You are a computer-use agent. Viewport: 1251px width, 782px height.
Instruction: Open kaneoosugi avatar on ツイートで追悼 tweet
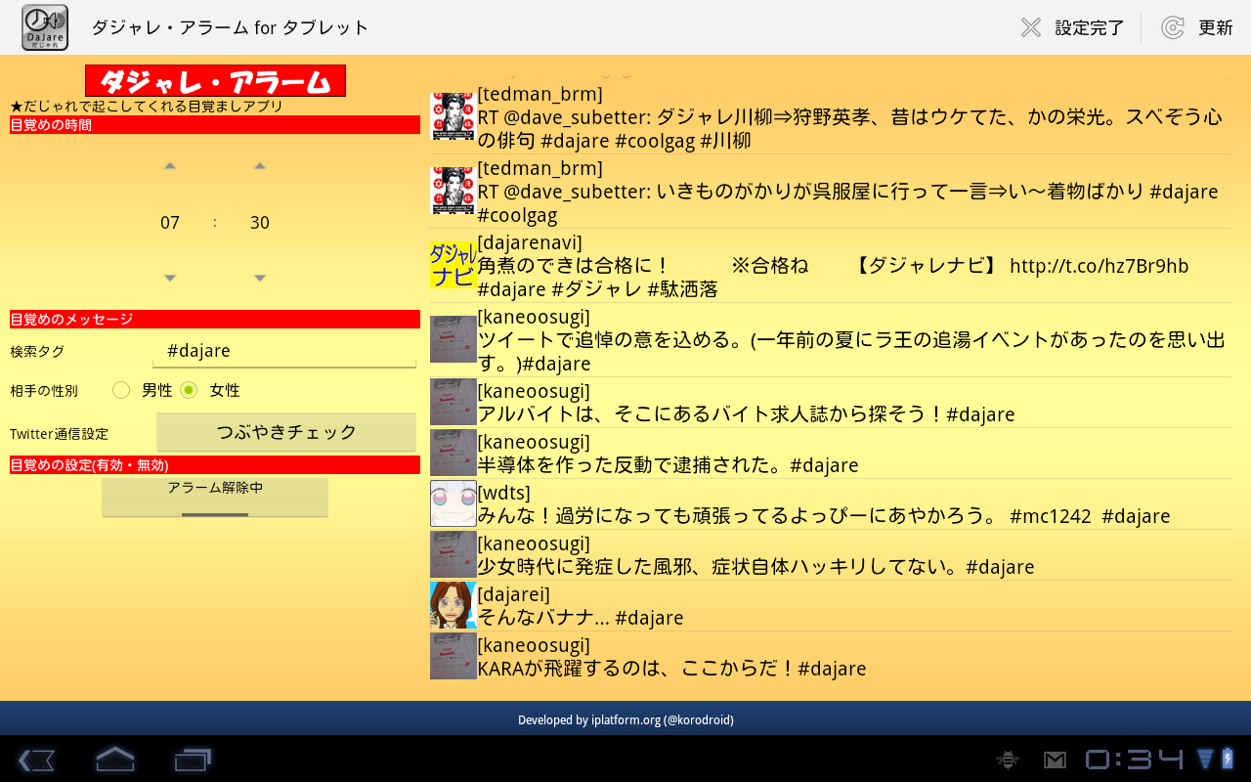453,339
